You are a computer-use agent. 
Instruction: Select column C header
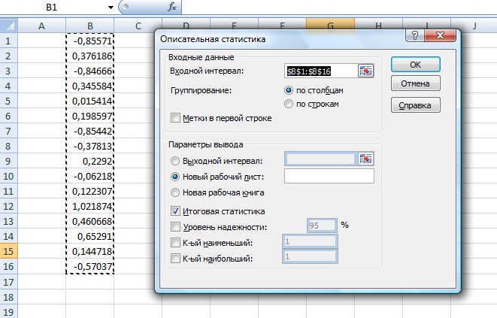click(138, 26)
